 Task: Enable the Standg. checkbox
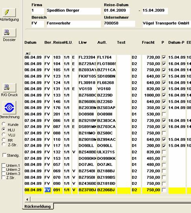click(x=4, y=155)
